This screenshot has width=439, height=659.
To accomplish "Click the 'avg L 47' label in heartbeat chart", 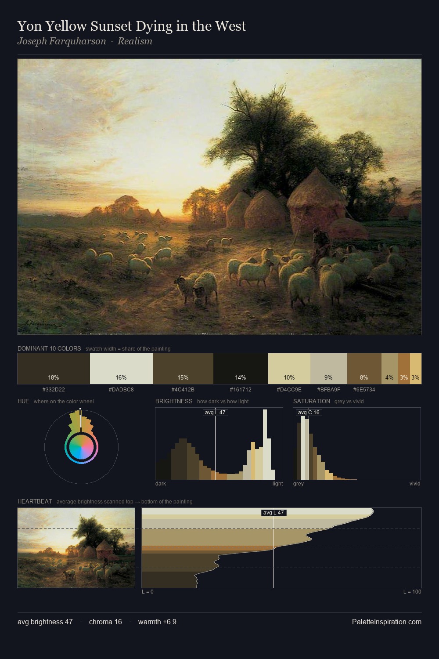I will point(273,513).
